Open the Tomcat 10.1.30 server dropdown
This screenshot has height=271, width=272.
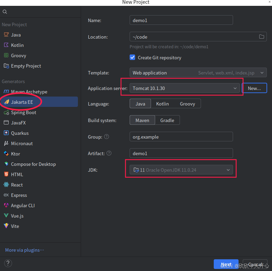point(184,88)
